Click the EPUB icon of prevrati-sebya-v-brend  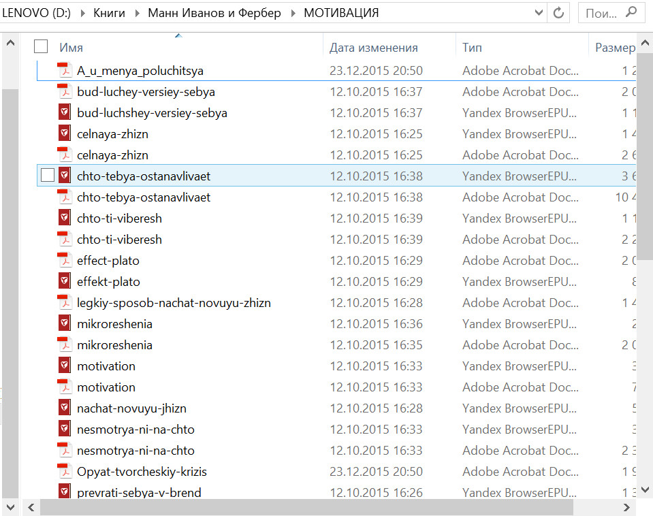click(65, 492)
